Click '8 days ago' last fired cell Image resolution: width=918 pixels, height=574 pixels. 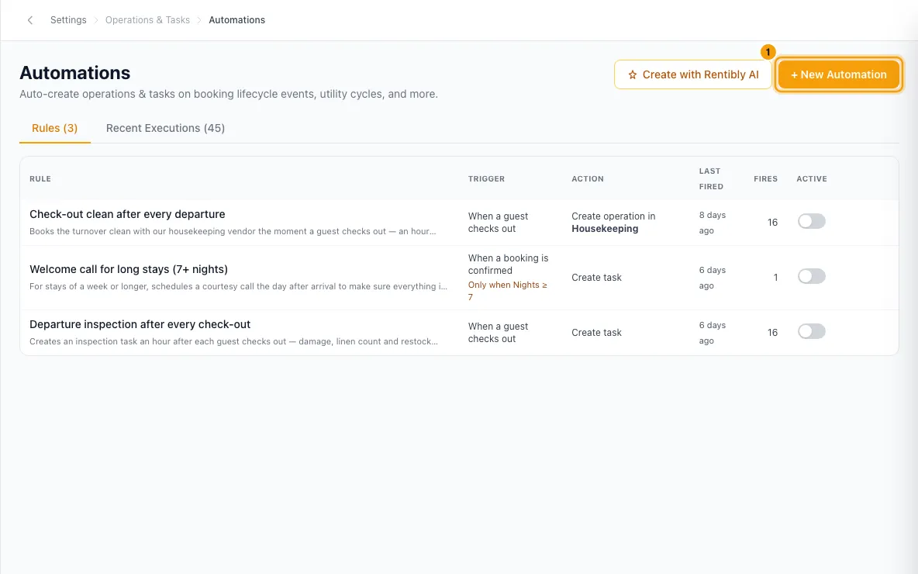point(713,223)
